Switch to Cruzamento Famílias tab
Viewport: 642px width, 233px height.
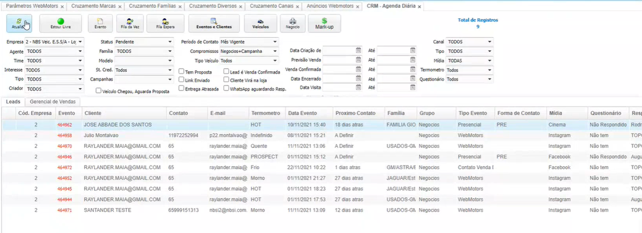tap(152, 7)
